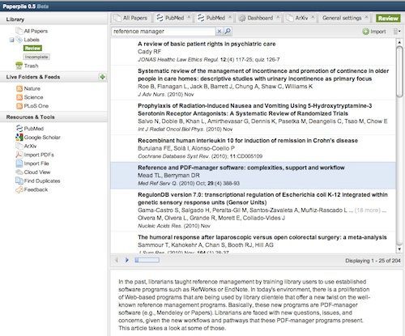Select 'Reference and PDF-manager software' paper
Screen dimensions: 405x336
(253, 176)
